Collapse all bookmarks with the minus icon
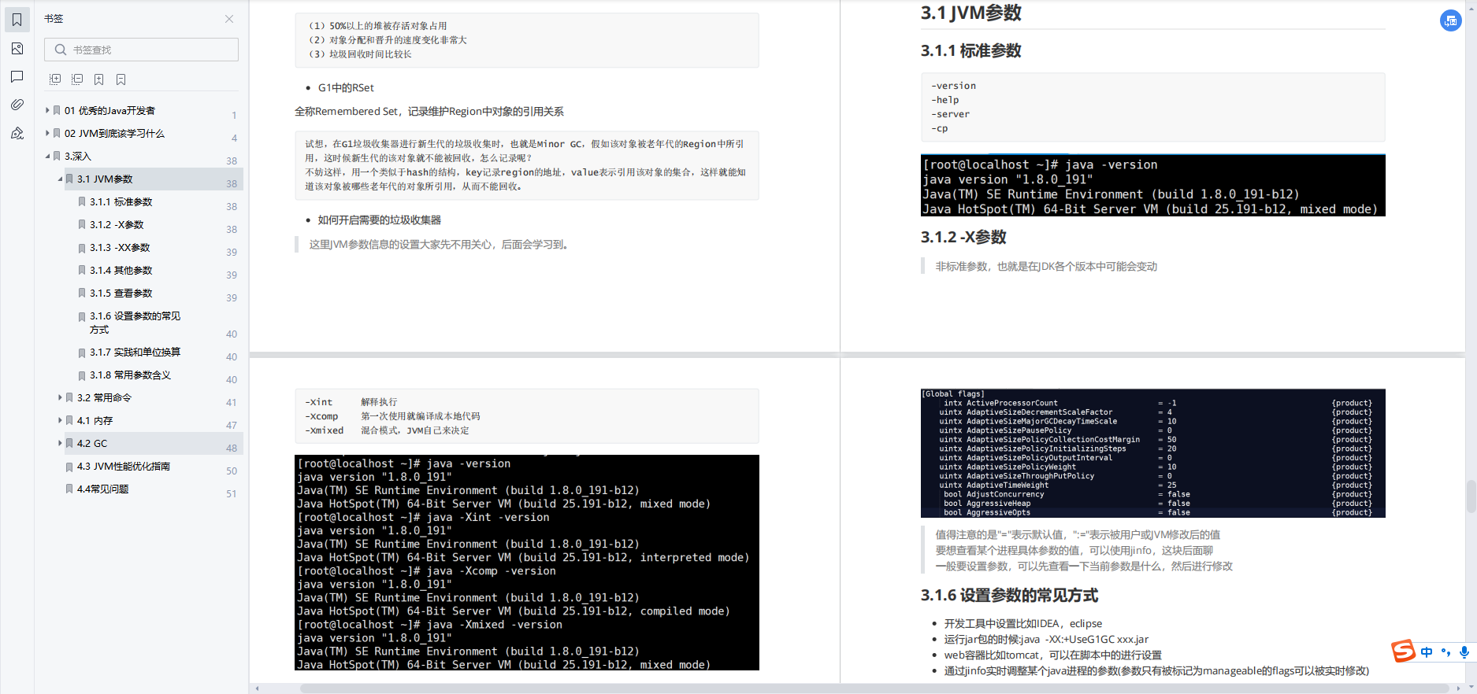 coord(77,79)
